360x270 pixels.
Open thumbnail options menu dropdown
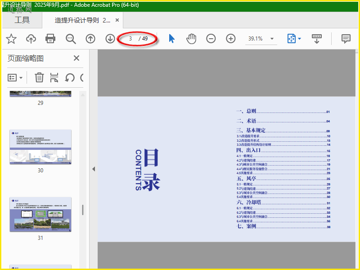(x=15, y=77)
